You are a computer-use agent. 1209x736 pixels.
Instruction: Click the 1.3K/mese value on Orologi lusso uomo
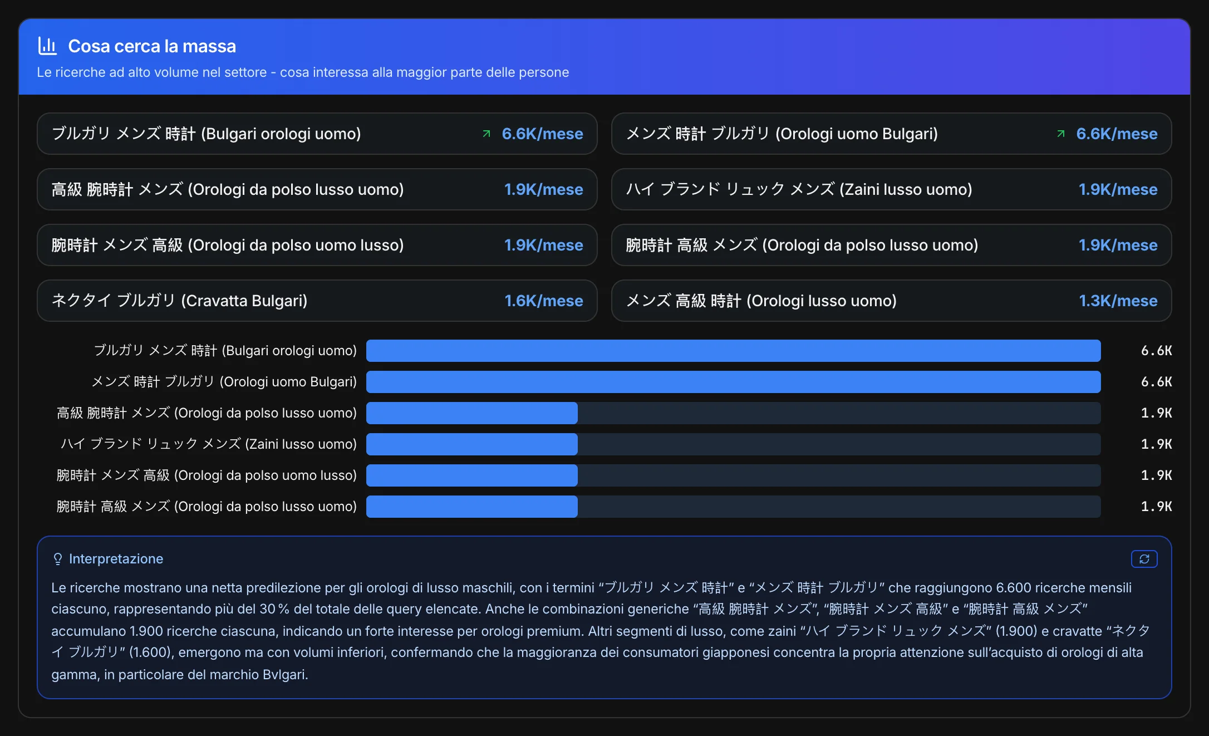(x=1118, y=301)
